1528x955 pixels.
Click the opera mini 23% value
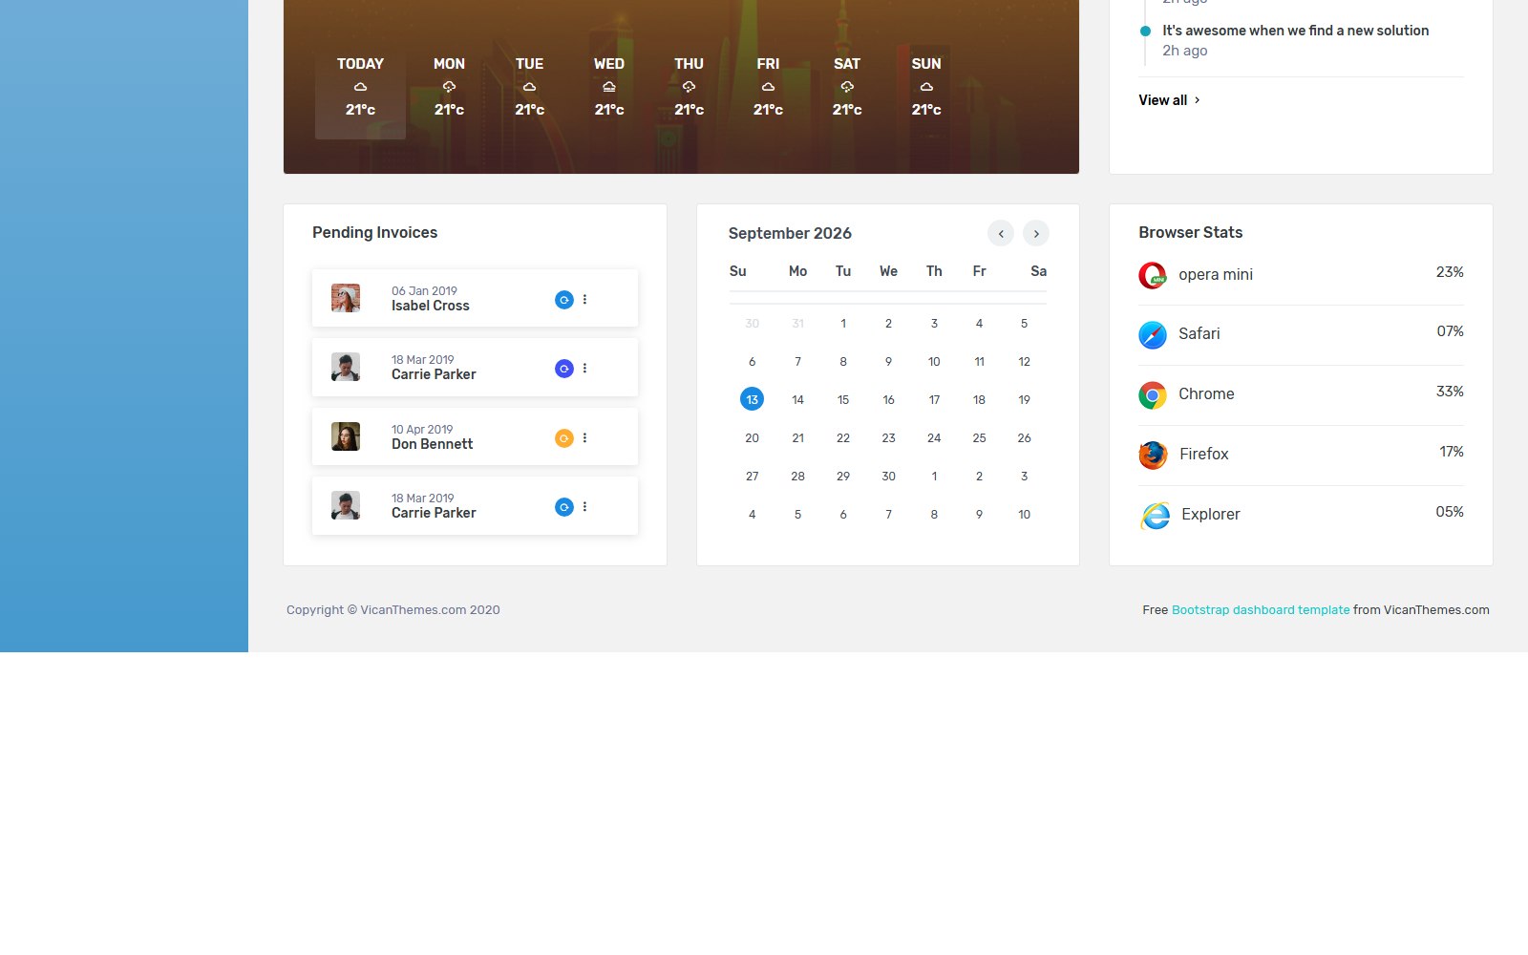[1450, 272]
